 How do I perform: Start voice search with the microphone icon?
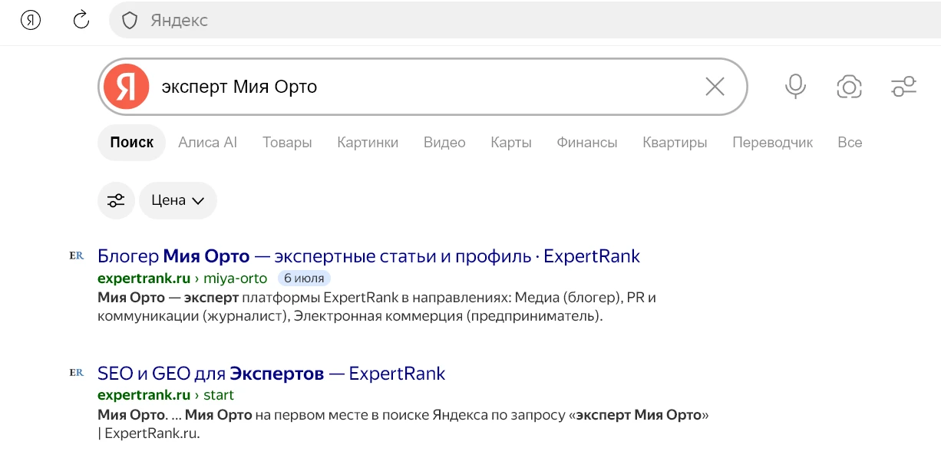(x=795, y=87)
